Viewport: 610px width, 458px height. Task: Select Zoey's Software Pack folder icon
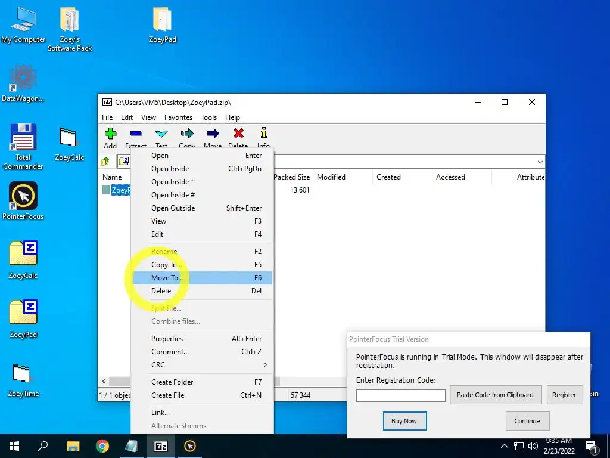70,30
